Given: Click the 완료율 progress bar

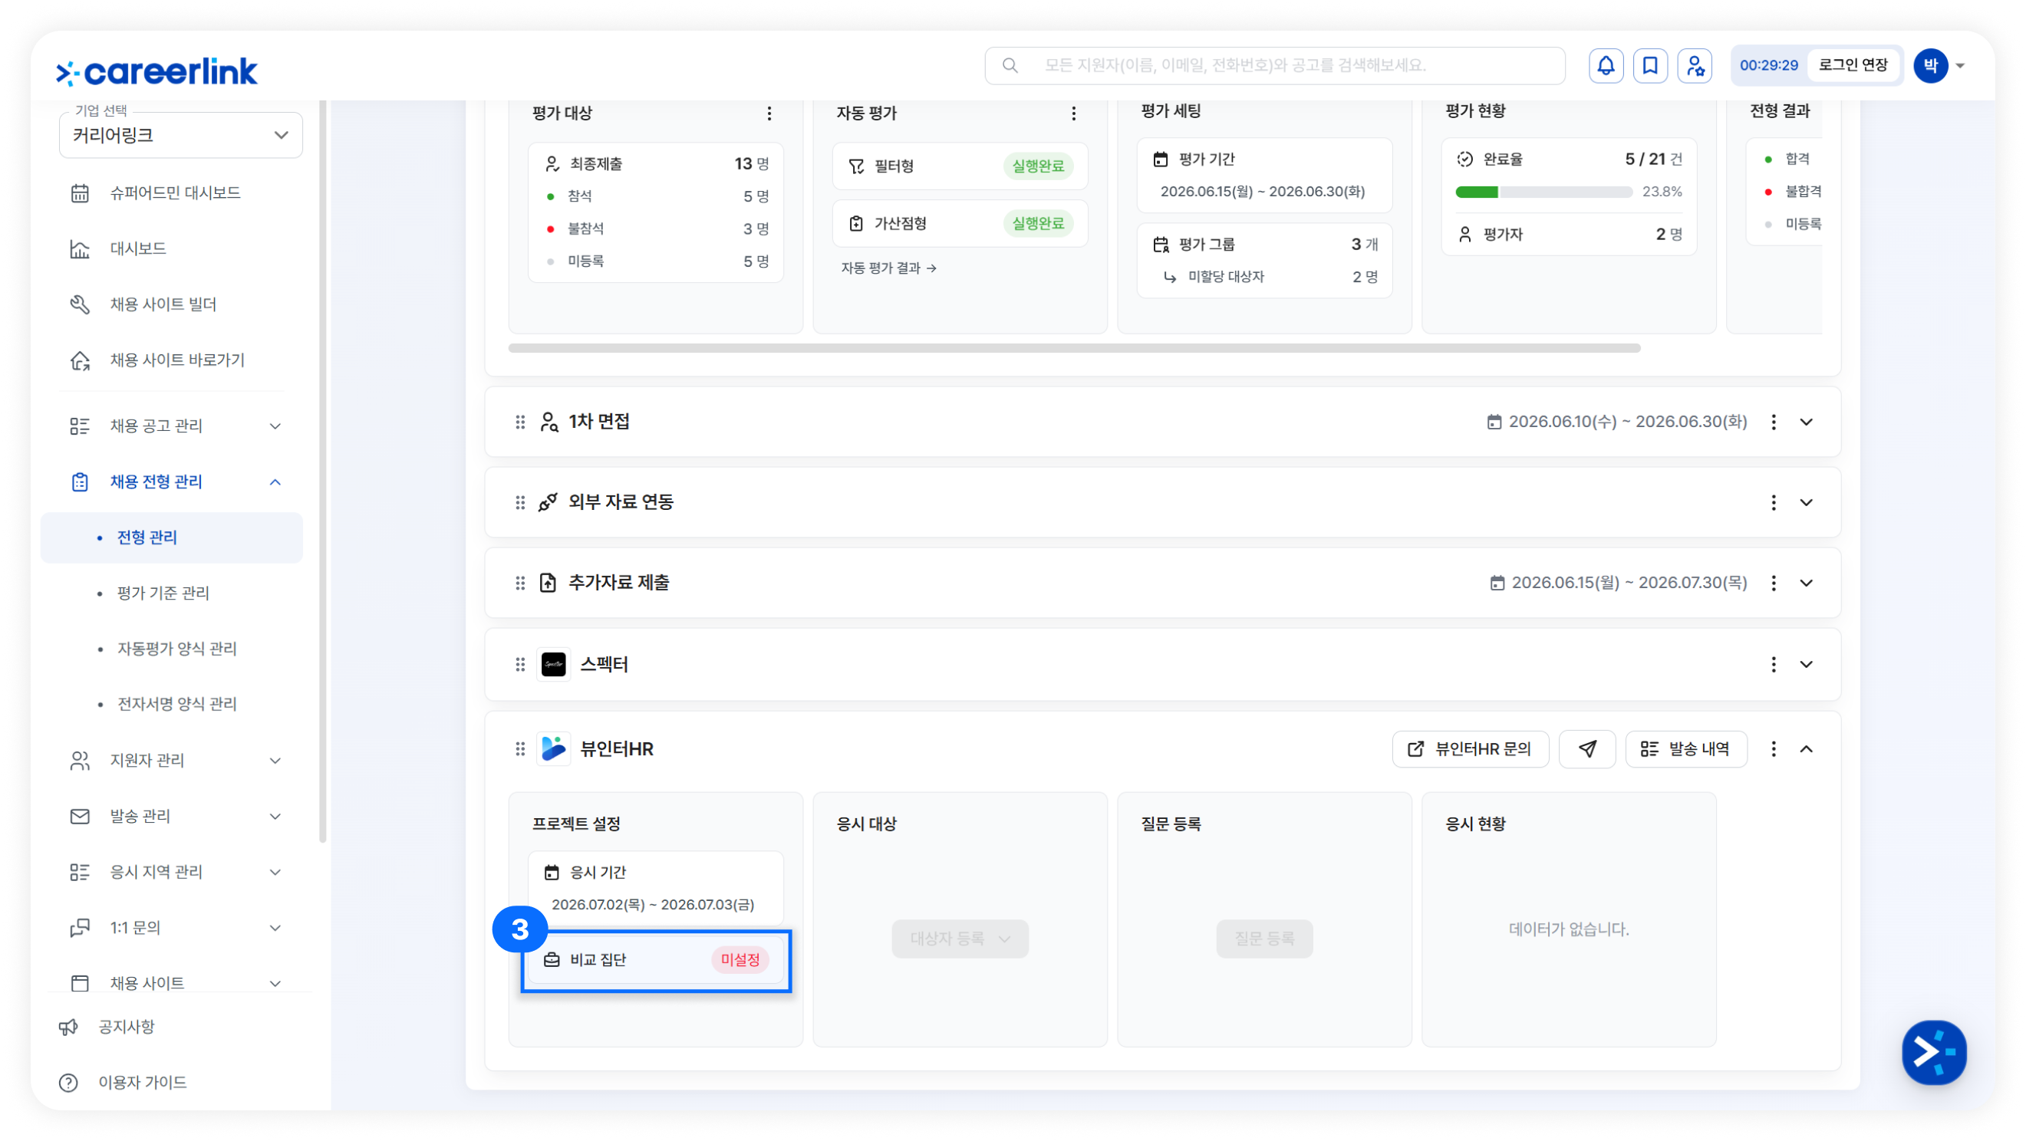Looking at the screenshot, I should pos(1543,192).
